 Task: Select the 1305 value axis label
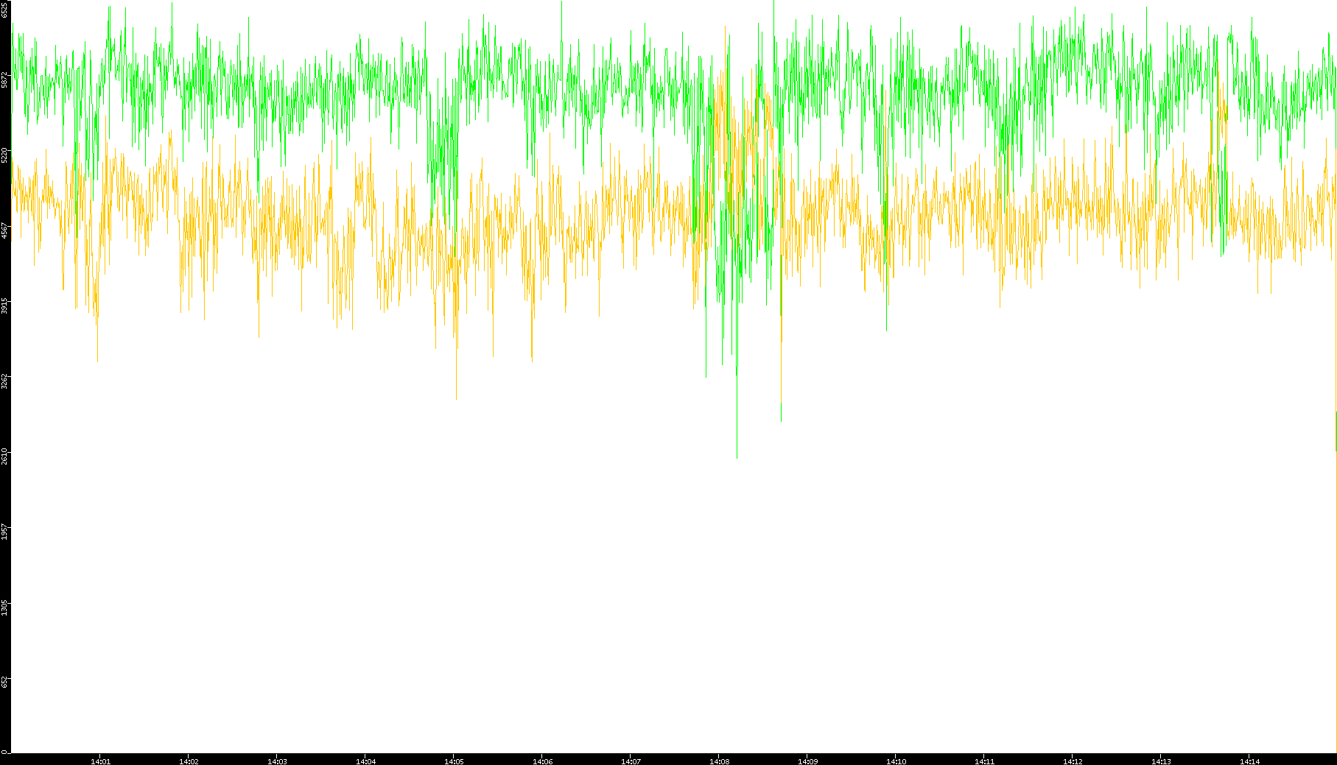pyautogui.click(x=5, y=607)
